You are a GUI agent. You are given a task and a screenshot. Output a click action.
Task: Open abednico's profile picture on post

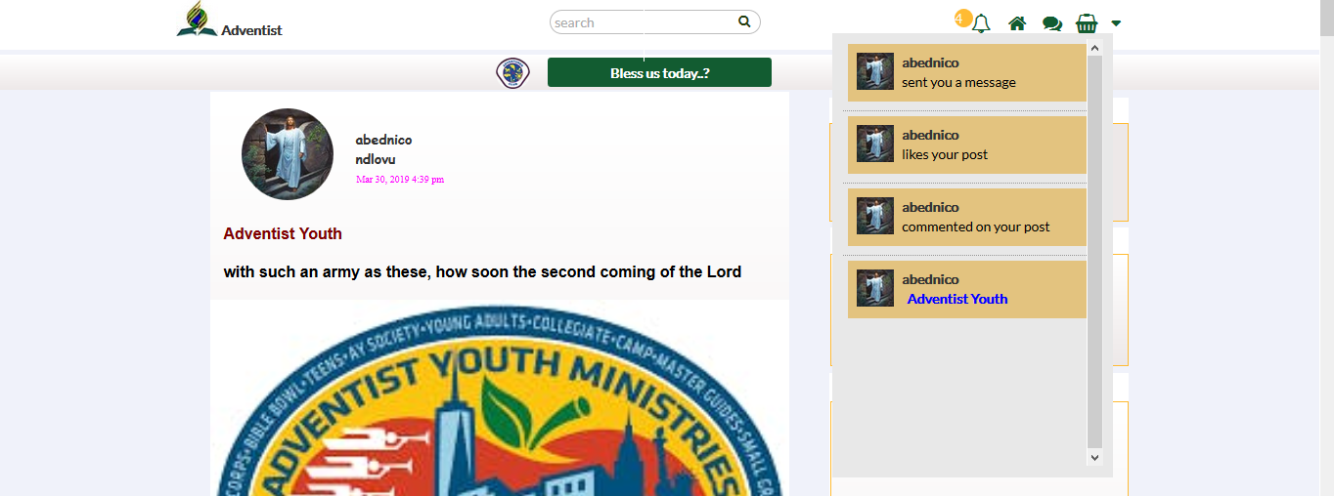point(288,154)
